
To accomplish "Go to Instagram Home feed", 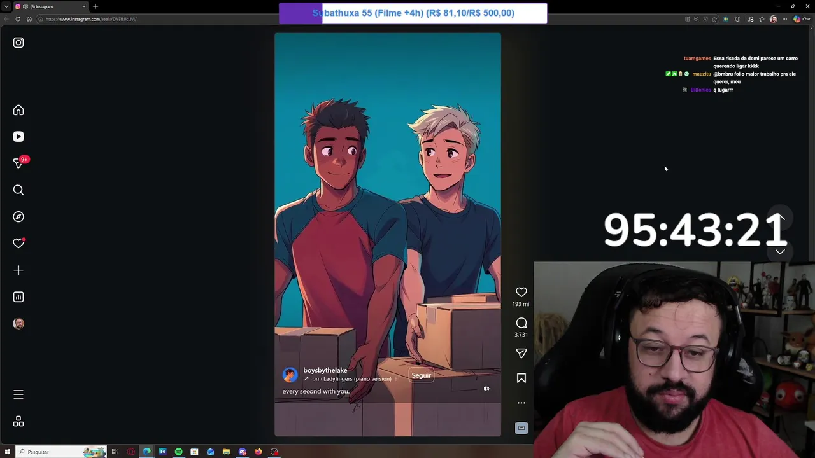I will click(18, 110).
